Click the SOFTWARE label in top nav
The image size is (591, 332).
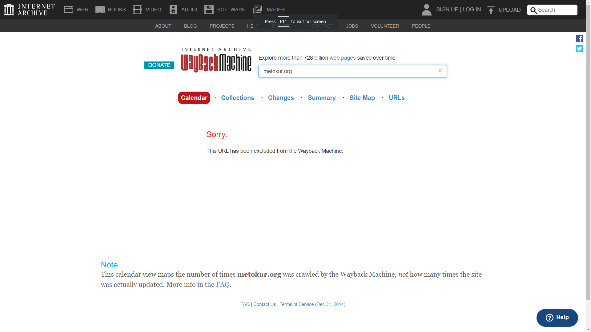click(x=231, y=10)
